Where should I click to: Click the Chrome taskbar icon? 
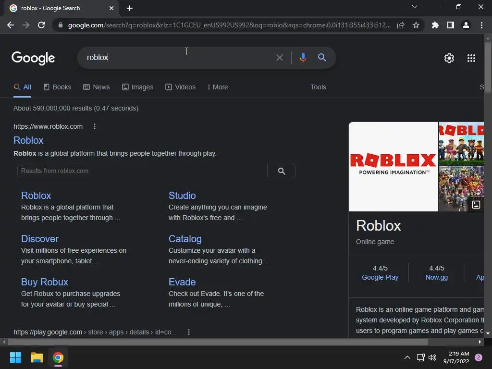click(58, 357)
